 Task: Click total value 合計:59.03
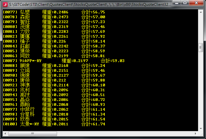[113, 61]
